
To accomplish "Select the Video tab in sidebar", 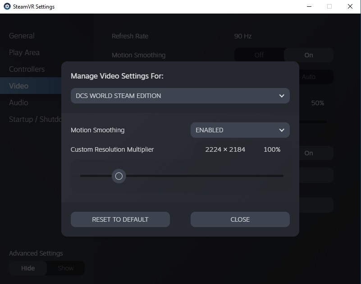I will (31, 86).
